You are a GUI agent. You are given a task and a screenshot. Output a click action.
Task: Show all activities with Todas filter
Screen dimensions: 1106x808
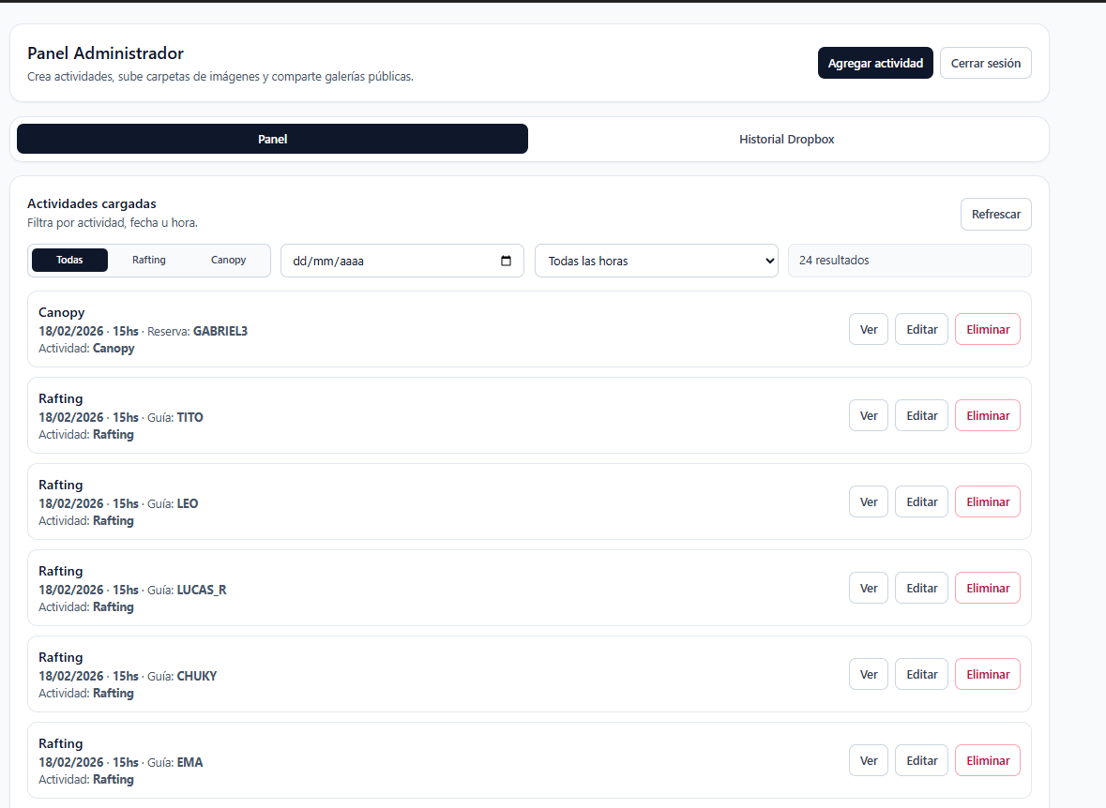click(x=69, y=261)
